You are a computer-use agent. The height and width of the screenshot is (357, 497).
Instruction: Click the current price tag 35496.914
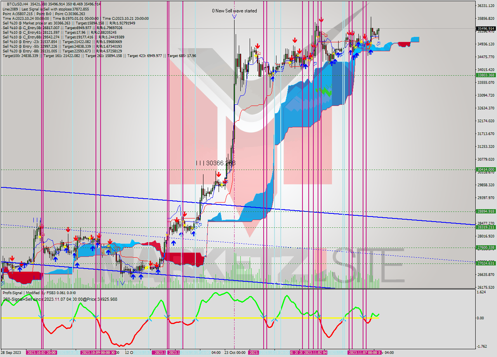tap(485, 29)
